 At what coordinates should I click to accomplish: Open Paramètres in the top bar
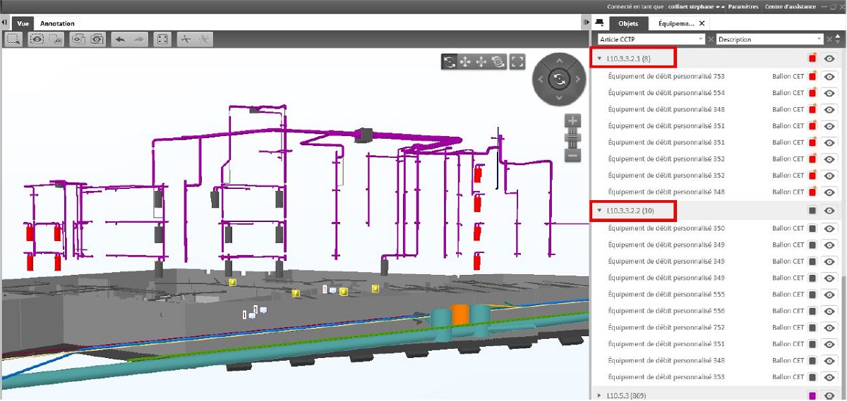(741, 6)
